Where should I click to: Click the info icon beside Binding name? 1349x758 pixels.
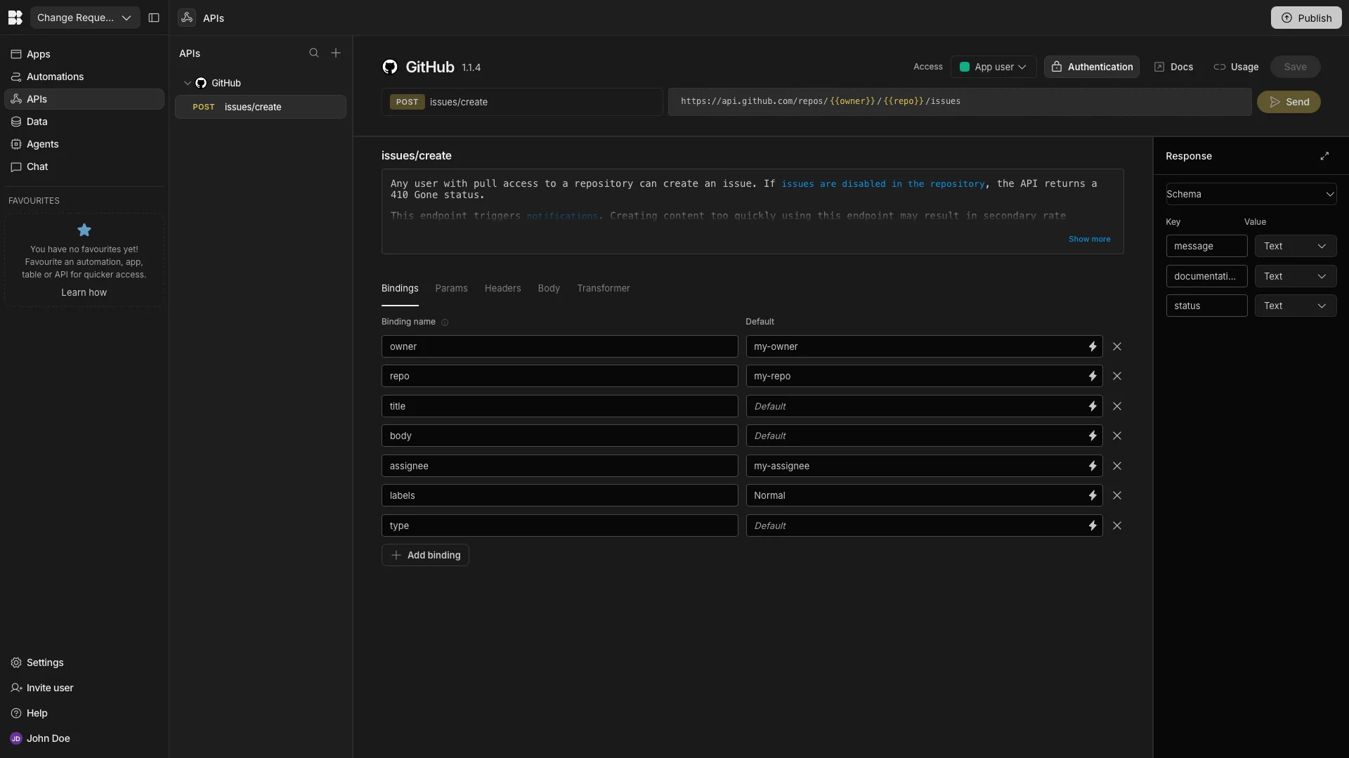[x=445, y=322]
